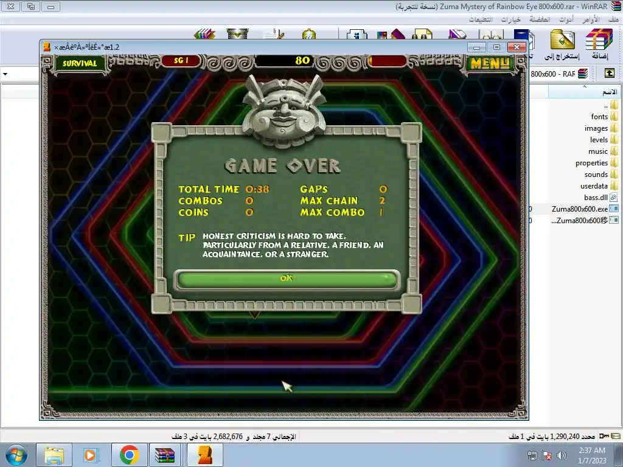The height and width of the screenshot is (467, 623).
Task: Open the Favorites (المفضلة) menu
Action: tap(540, 19)
